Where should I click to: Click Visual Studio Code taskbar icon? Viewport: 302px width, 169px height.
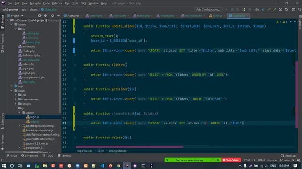pos(102,166)
